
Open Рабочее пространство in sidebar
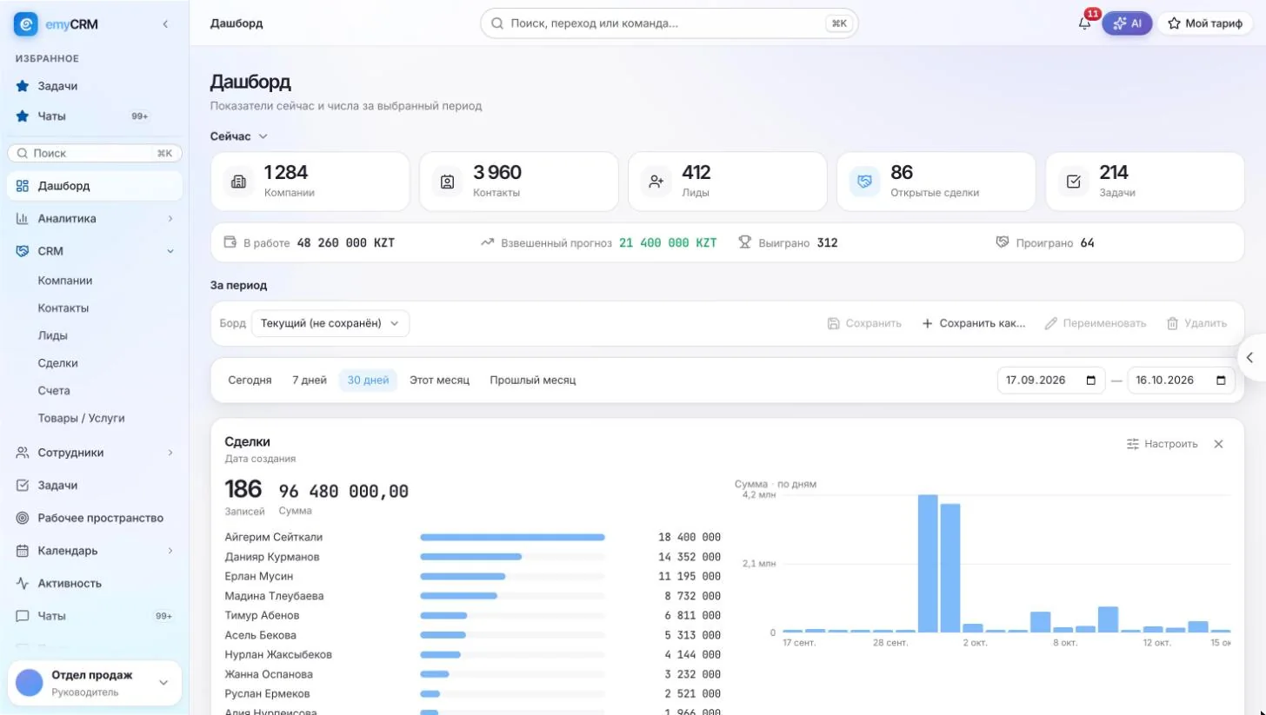pos(95,518)
